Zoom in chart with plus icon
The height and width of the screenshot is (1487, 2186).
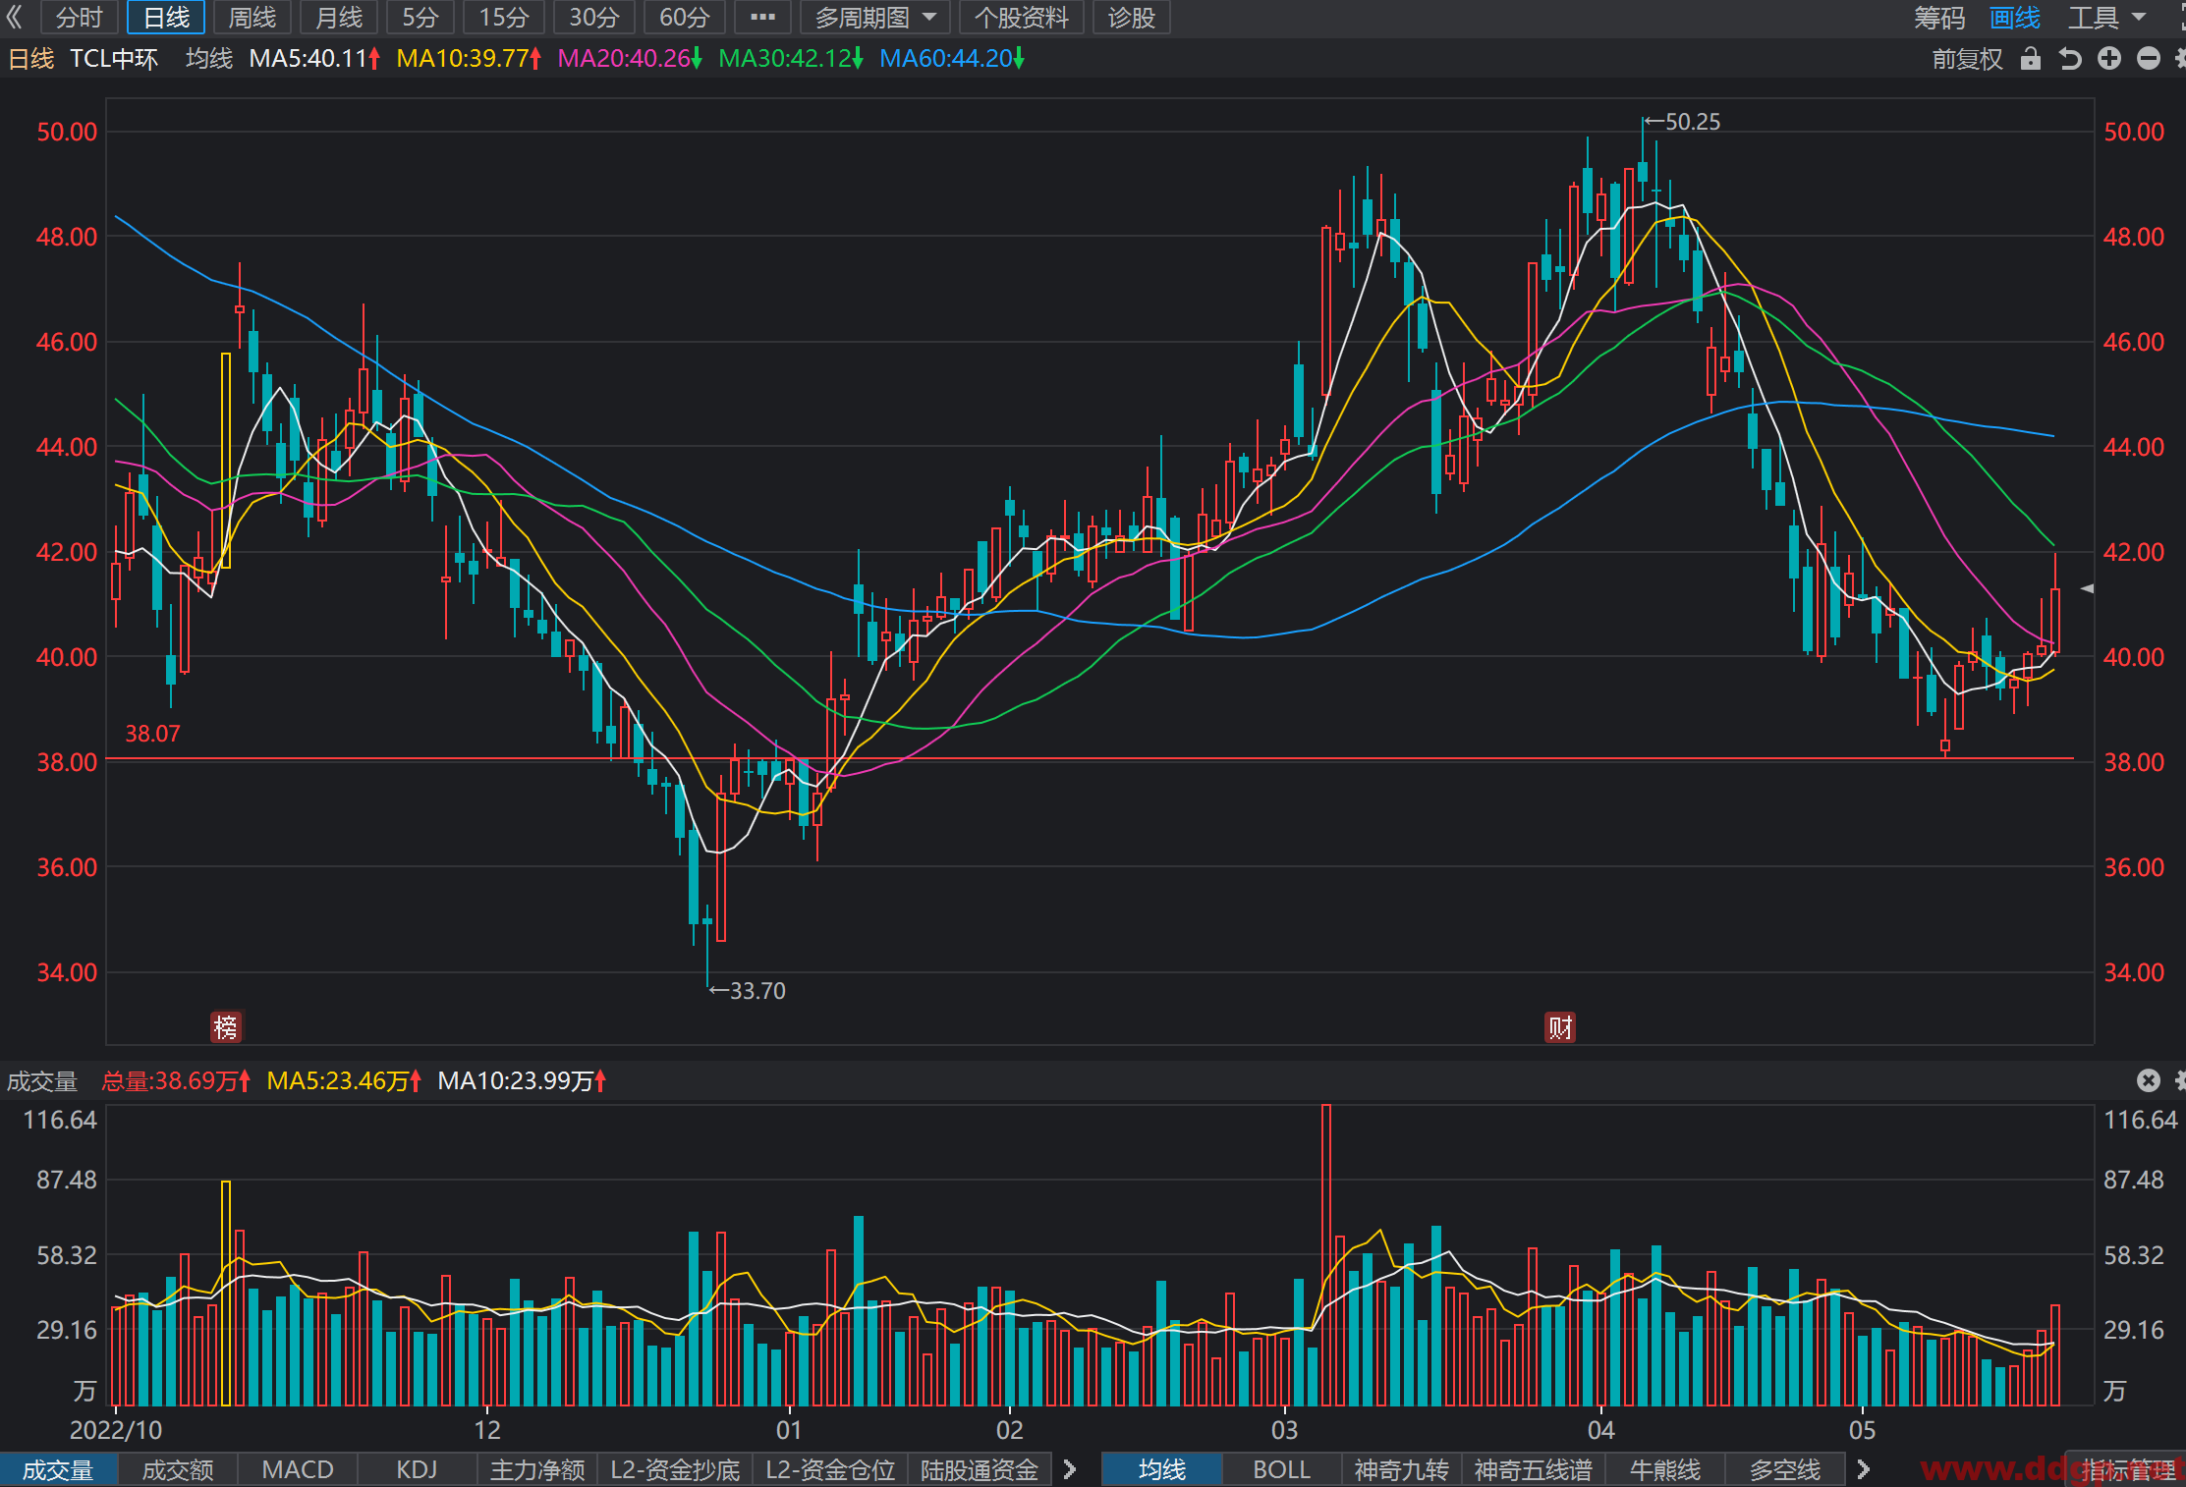[x=2109, y=59]
